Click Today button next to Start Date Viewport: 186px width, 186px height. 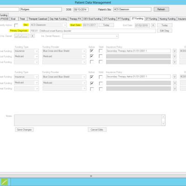point(106,25)
